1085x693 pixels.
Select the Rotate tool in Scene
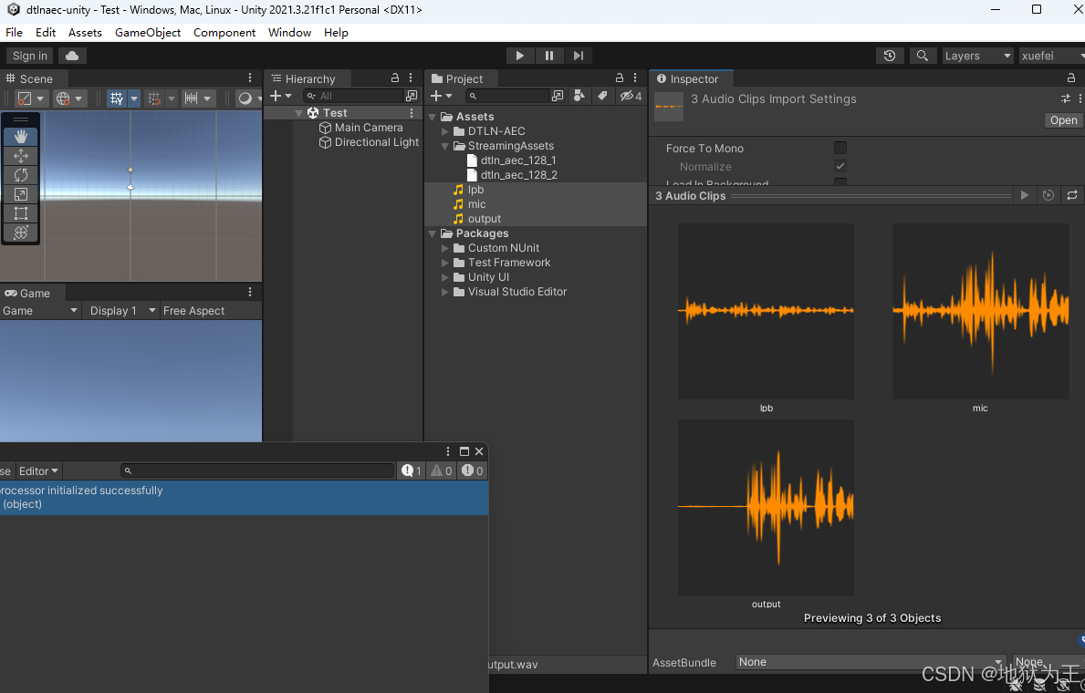(21, 176)
